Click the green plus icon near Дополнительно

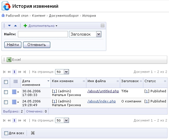tap(25, 26)
